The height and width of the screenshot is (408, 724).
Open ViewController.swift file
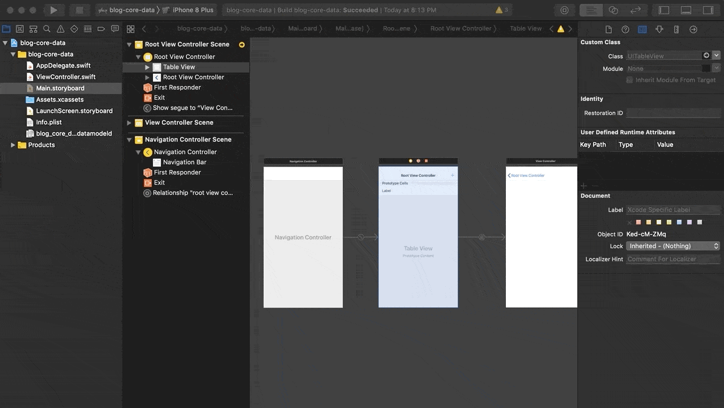point(66,77)
